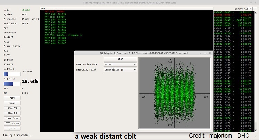Click the demux button
259x140 pixels.
tap(12, 103)
